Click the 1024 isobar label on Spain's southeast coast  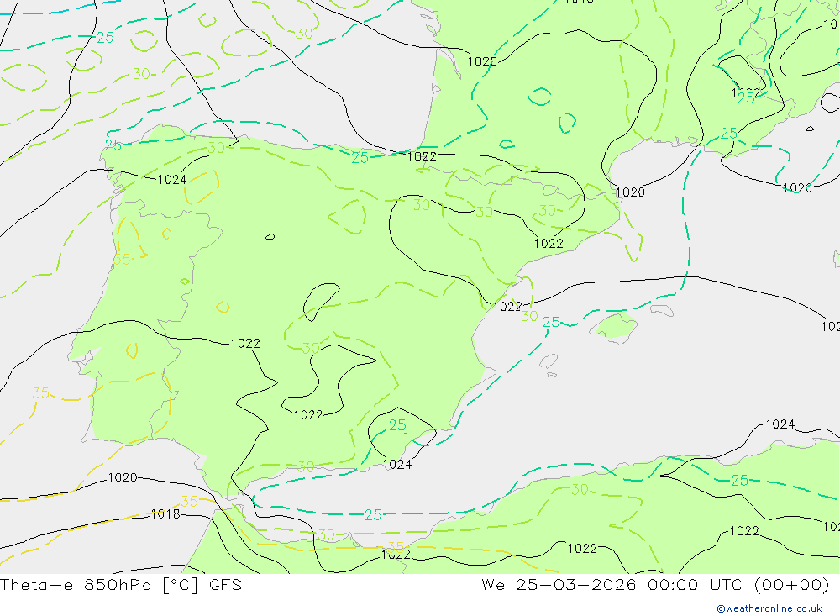(x=397, y=464)
